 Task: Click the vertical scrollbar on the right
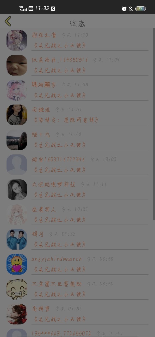click(154, 124)
